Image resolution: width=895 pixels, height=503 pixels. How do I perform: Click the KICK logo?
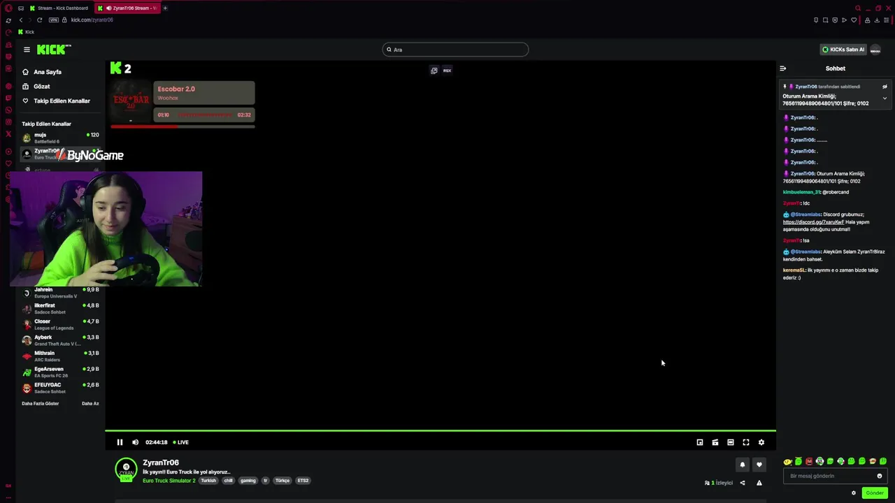pyautogui.click(x=54, y=50)
